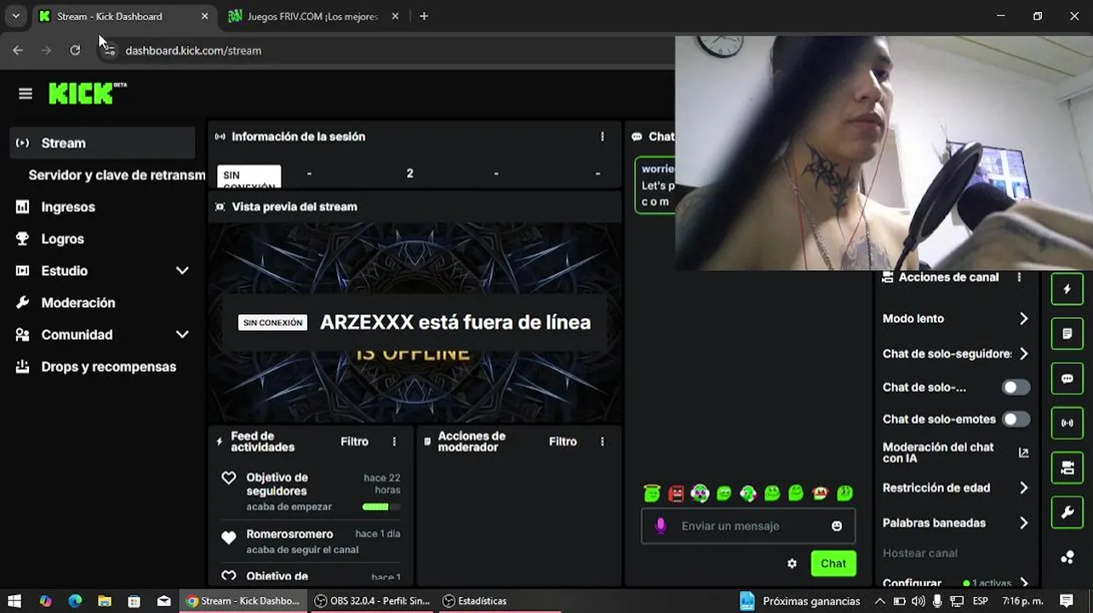Click the camera icon in right sidebar
Screen dimensions: 1093x613
coord(1067,468)
